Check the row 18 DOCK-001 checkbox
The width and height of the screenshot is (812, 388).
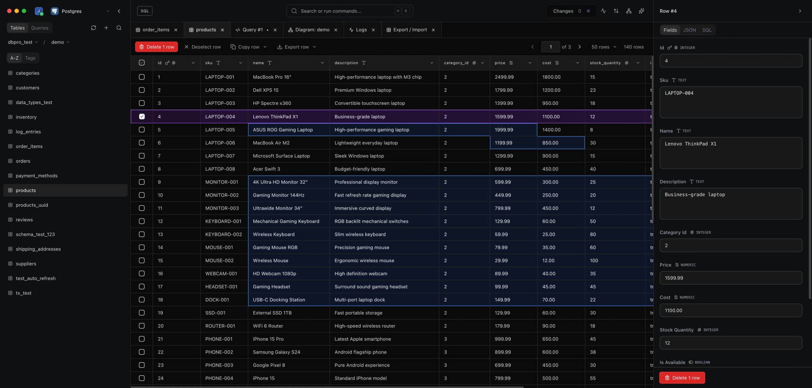coord(142,300)
